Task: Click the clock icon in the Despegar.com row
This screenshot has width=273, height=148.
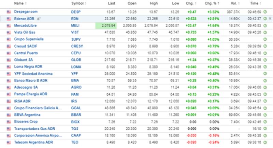Action: coord(265,12)
